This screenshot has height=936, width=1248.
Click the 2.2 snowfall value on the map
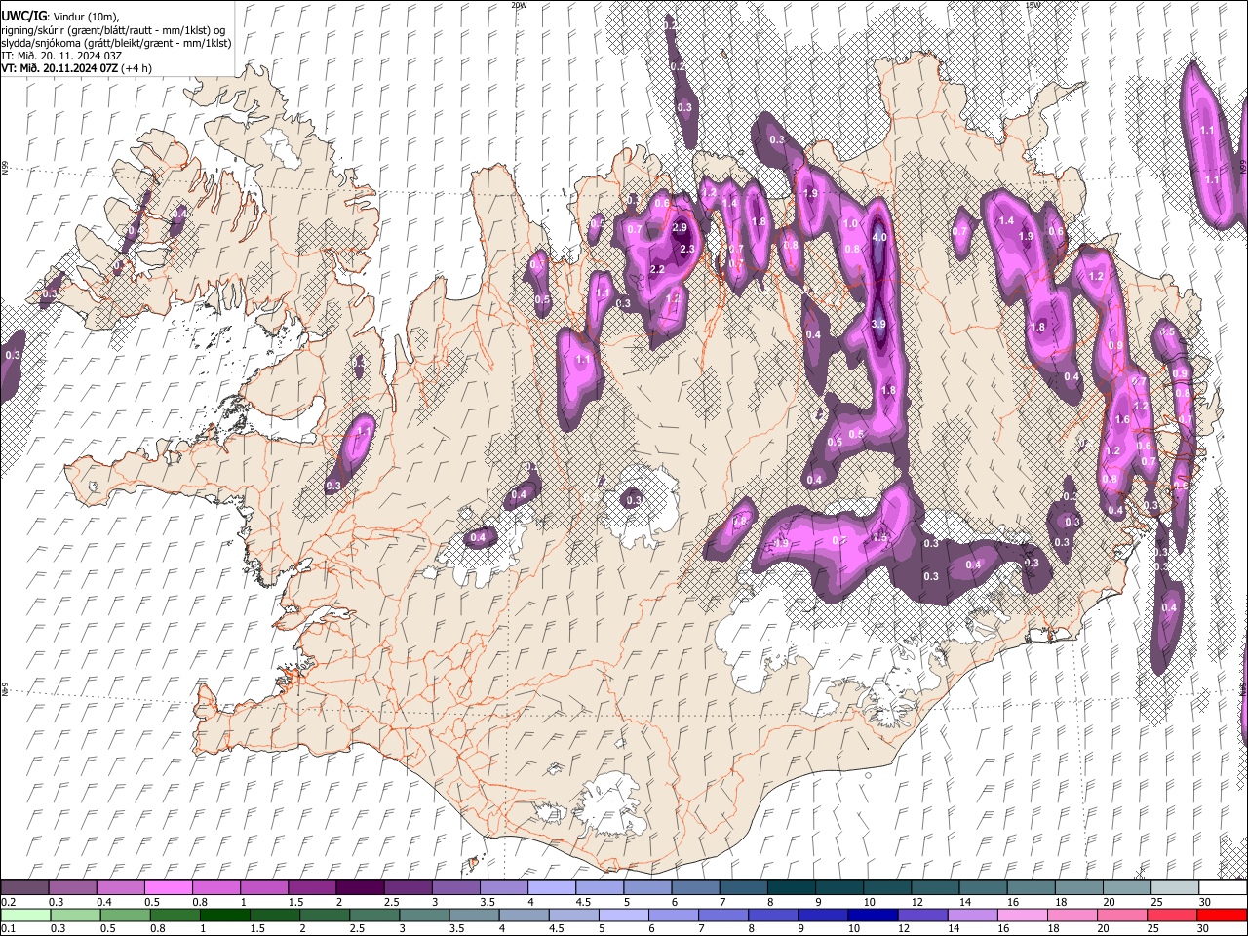[657, 269]
